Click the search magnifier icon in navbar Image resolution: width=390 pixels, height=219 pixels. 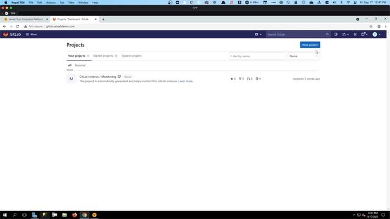click(327, 35)
